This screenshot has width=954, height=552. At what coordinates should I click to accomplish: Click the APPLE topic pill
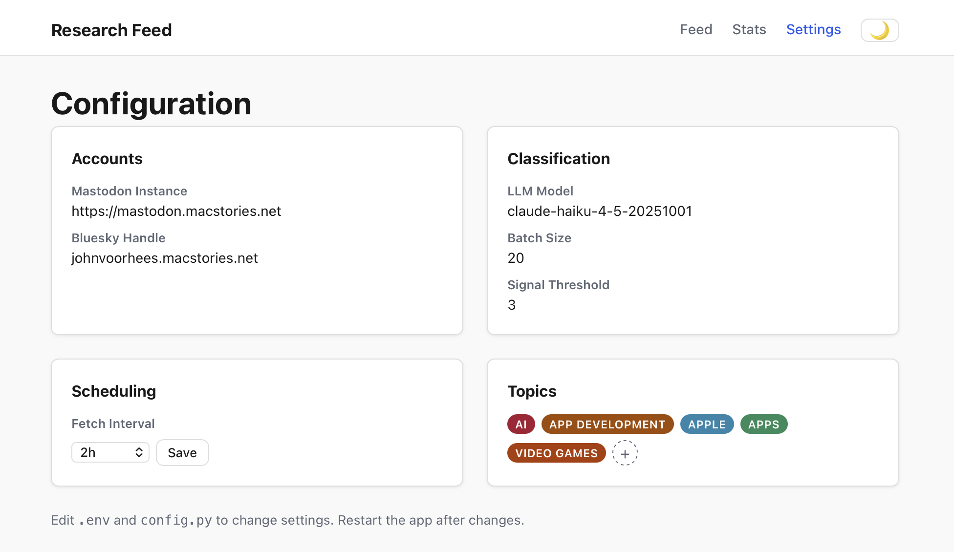[x=707, y=424]
